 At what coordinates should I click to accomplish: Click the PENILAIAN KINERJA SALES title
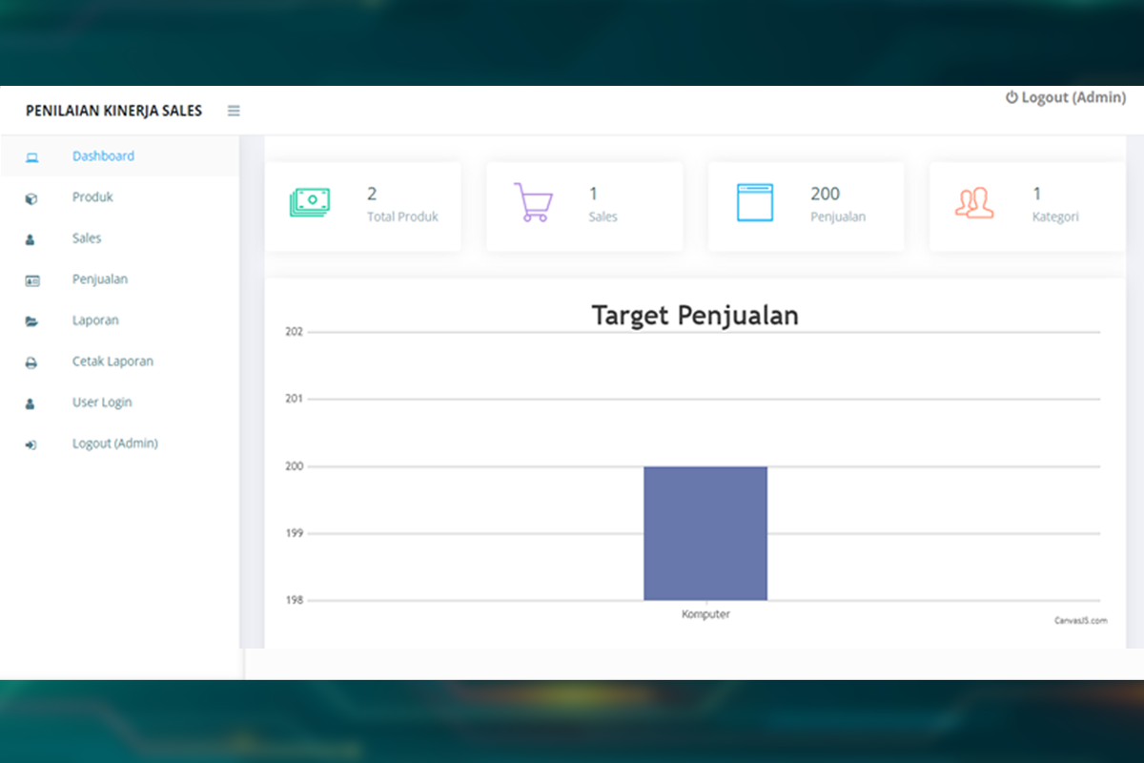[113, 111]
